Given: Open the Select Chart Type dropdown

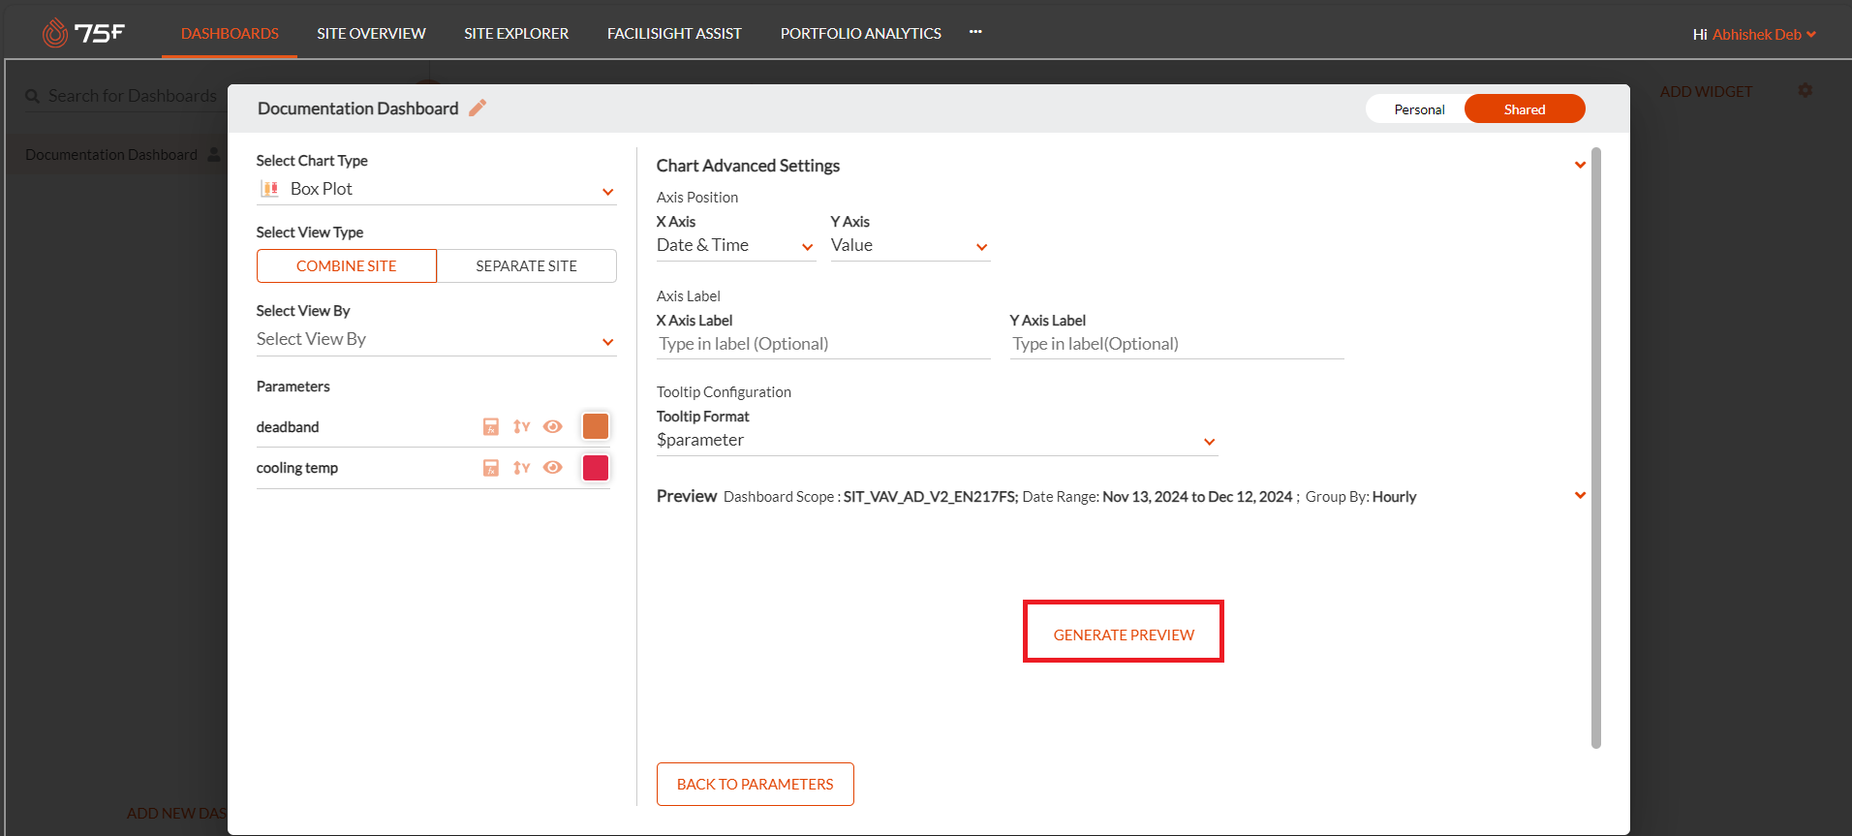Looking at the screenshot, I should click(x=436, y=189).
